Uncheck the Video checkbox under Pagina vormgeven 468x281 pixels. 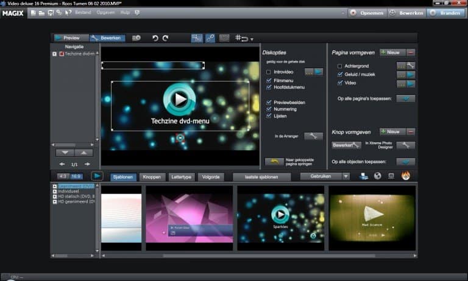[x=339, y=83]
